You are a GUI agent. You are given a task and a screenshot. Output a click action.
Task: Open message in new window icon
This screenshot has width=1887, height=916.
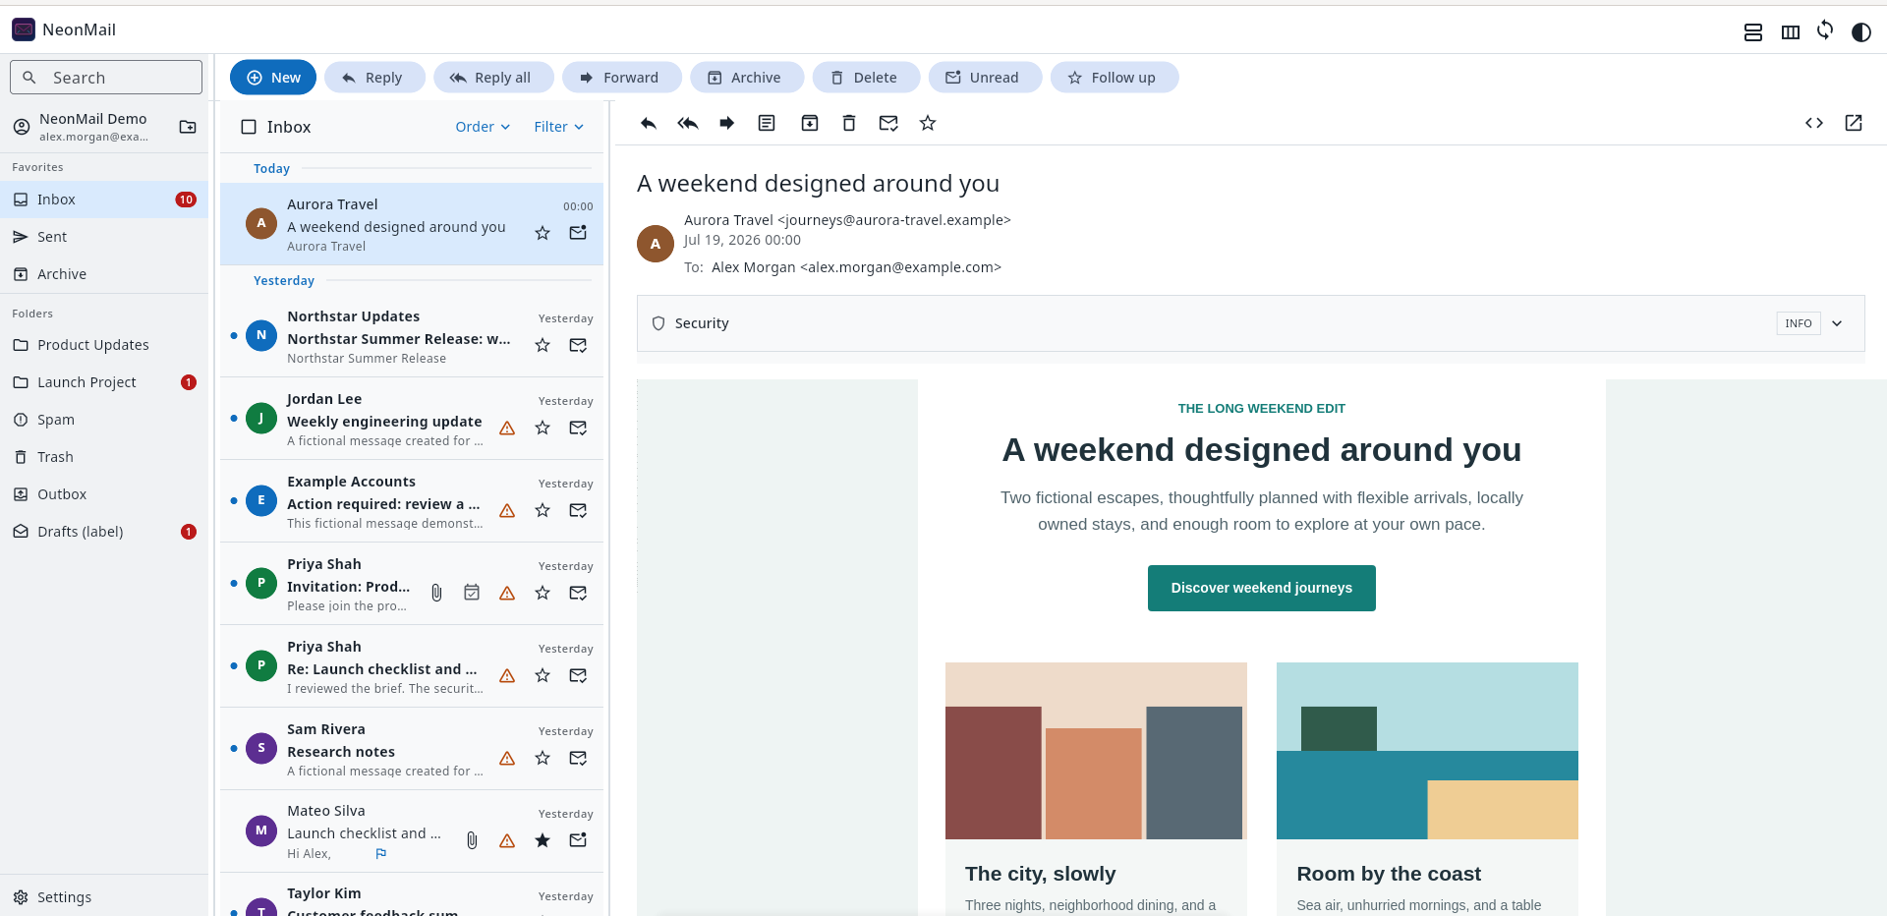[x=1854, y=123]
